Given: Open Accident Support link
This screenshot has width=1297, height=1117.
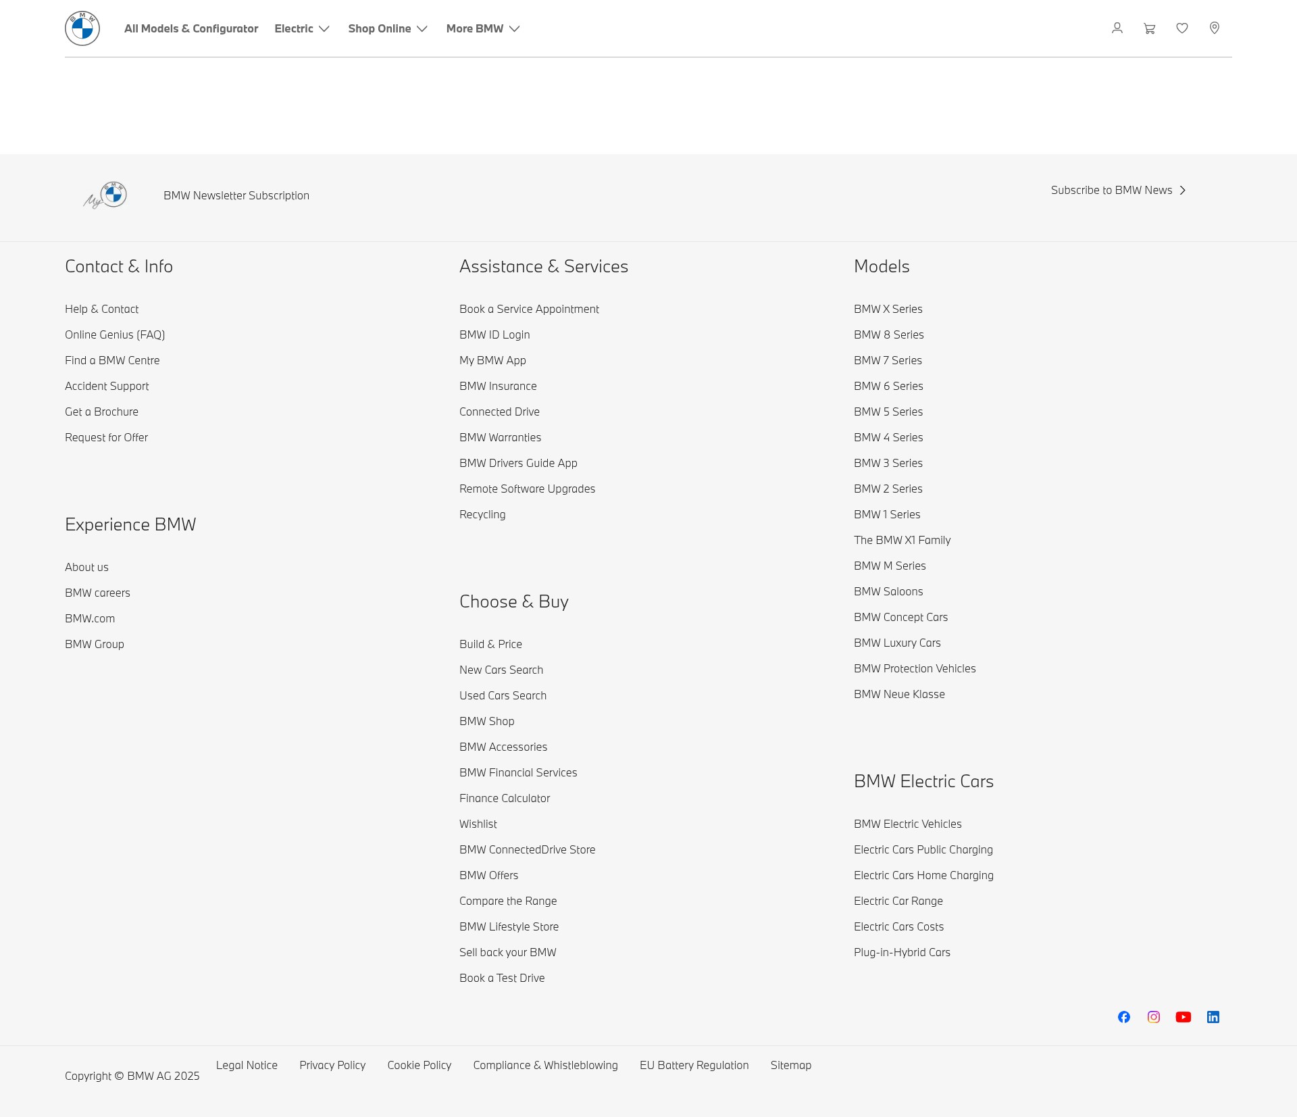Looking at the screenshot, I should (107, 386).
